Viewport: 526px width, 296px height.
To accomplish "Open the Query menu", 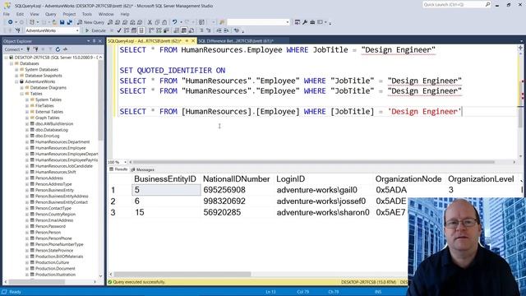I will pyautogui.click(x=51, y=14).
